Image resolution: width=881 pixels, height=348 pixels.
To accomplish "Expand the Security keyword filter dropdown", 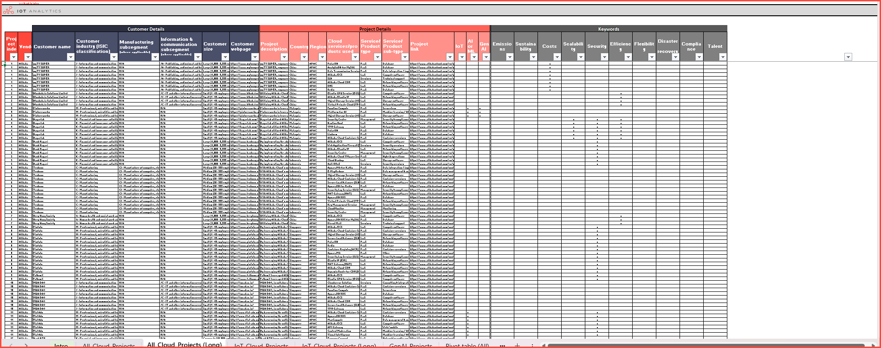I will click(604, 57).
